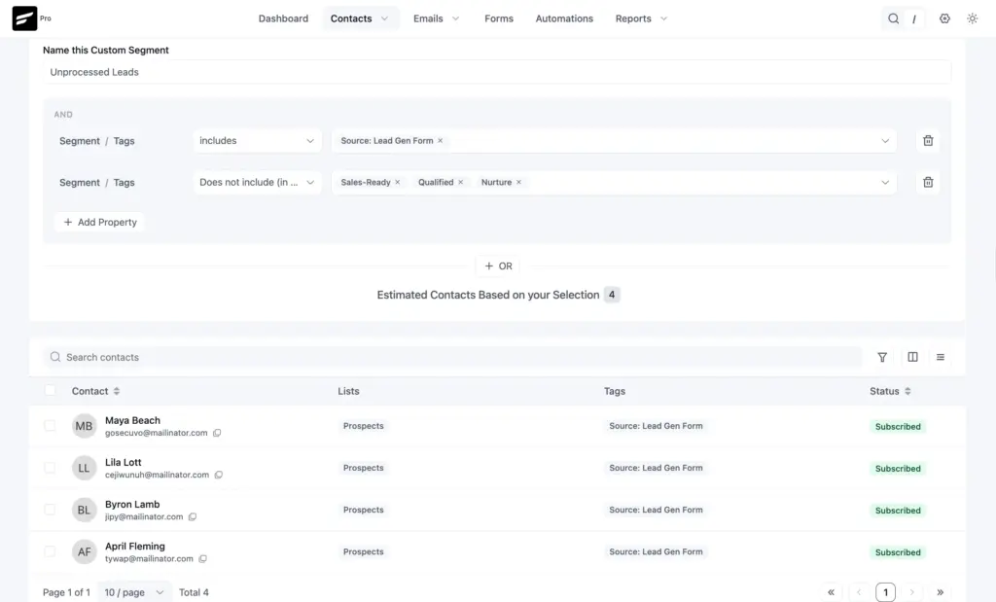Expand the Contacts menu chevron
The width and height of the screenshot is (996, 602).
(x=384, y=18)
